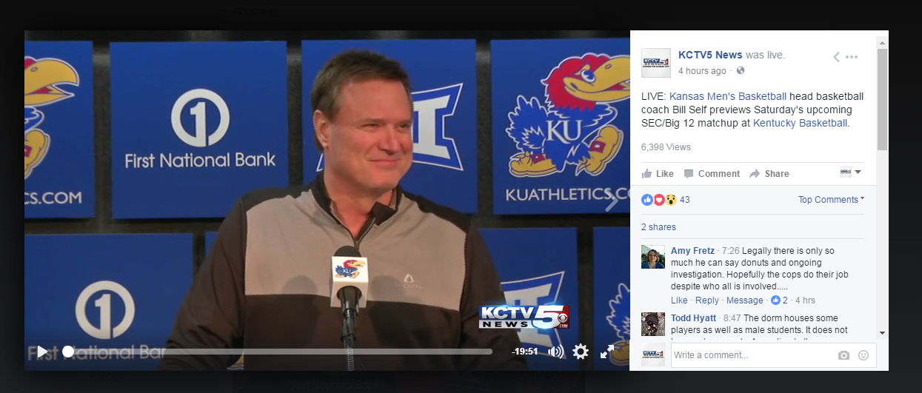Open 4 hrs comment timestamp
922x393 pixels.
[805, 300]
